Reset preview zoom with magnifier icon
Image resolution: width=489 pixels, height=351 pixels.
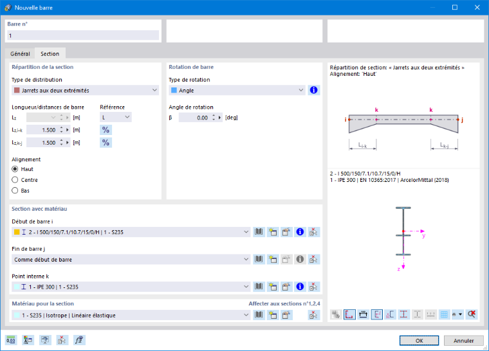(x=472, y=314)
